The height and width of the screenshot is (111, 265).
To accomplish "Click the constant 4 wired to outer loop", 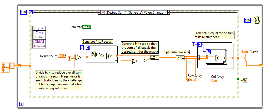I will pyautogui.click(x=194, y=45).
